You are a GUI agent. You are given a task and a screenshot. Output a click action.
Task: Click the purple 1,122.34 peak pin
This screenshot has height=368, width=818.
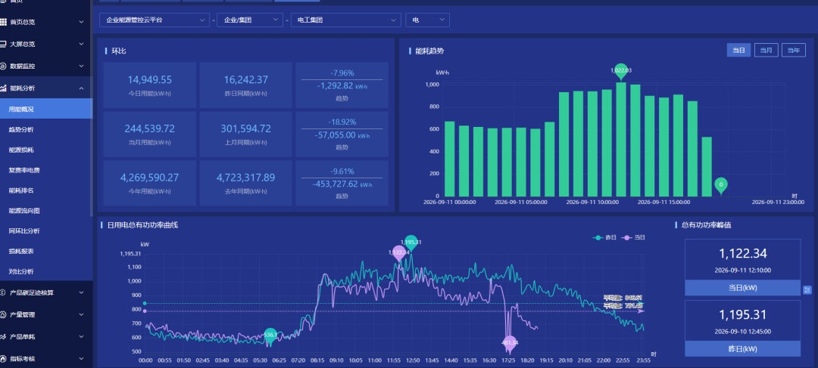tap(398, 253)
